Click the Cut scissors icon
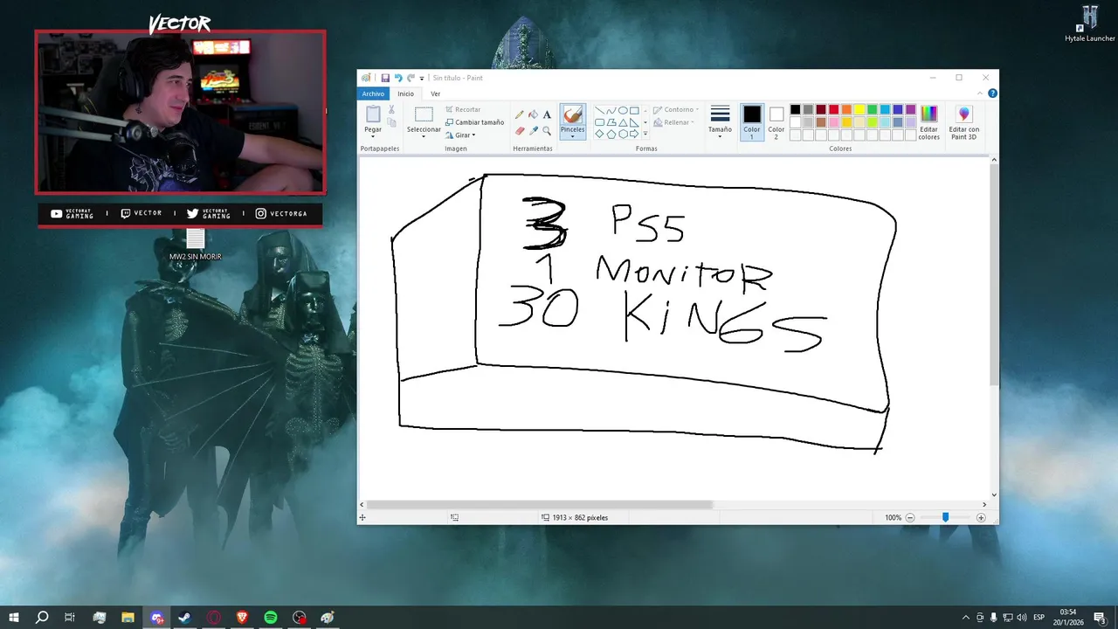 (x=391, y=109)
